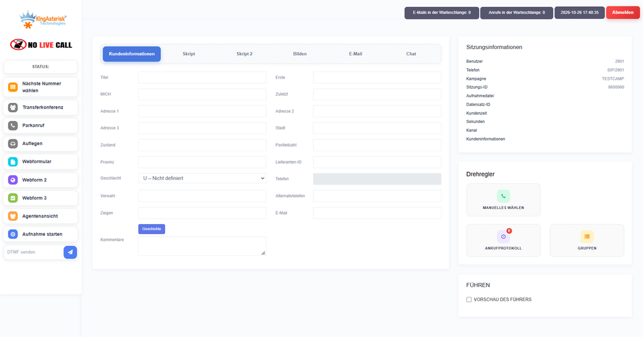Click the Adresse 1 input field

coord(202,111)
